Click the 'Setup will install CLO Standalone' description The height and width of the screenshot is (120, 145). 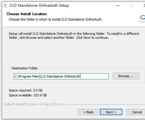pyautogui.click(x=74, y=35)
